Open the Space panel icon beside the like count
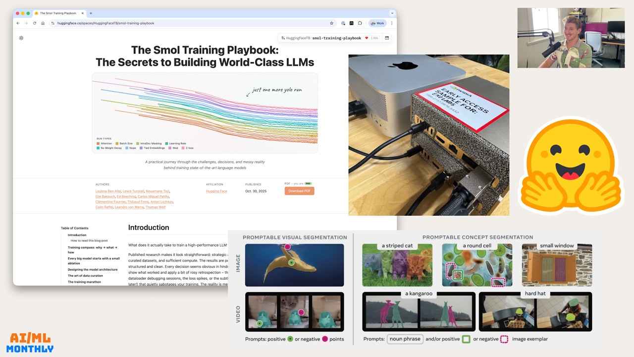 (x=387, y=38)
